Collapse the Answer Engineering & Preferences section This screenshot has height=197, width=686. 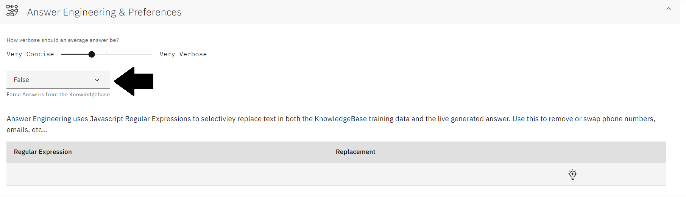click(x=669, y=9)
